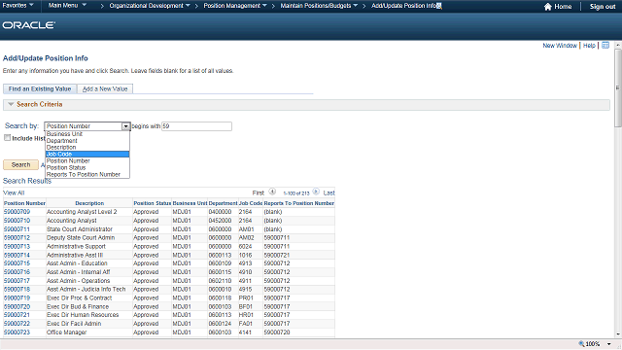Go to First results page link
Viewport: 622px width, 350px height.
coord(259,192)
